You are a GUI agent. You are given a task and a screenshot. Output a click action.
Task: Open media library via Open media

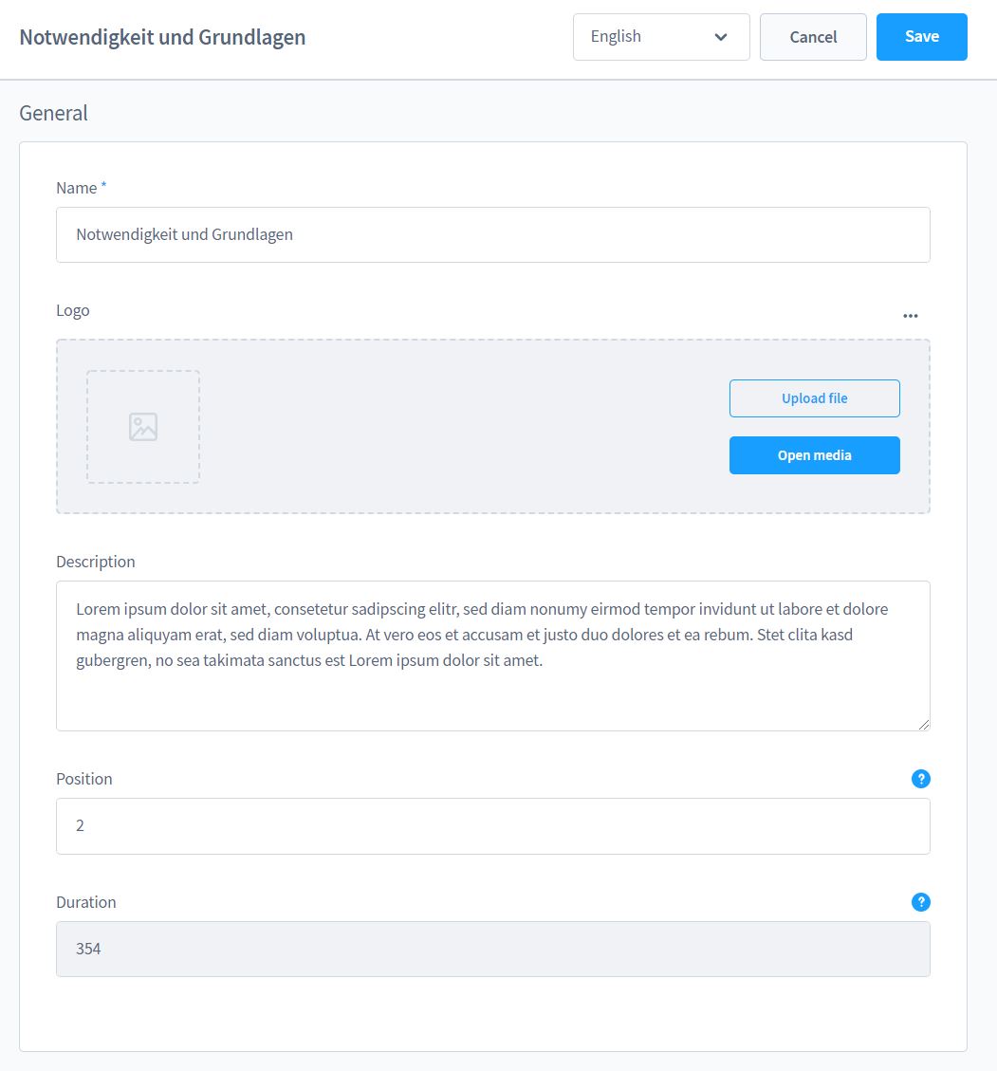point(814,455)
